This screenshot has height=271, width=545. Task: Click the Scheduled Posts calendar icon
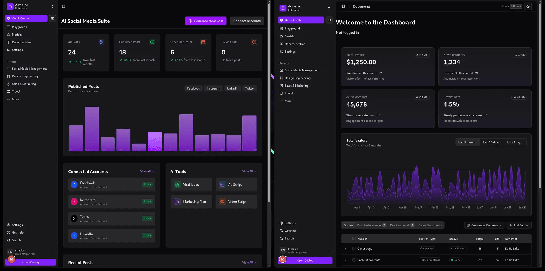[x=203, y=42]
